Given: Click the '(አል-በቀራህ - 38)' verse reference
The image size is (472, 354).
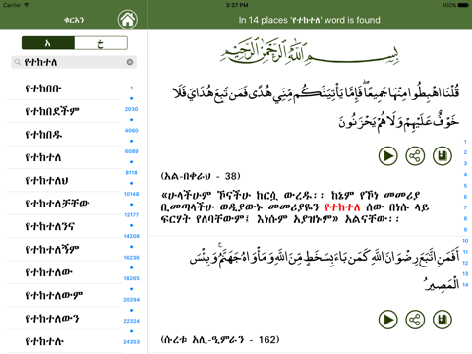Looking at the screenshot, I should pyautogui.click(x=201, y=176).
